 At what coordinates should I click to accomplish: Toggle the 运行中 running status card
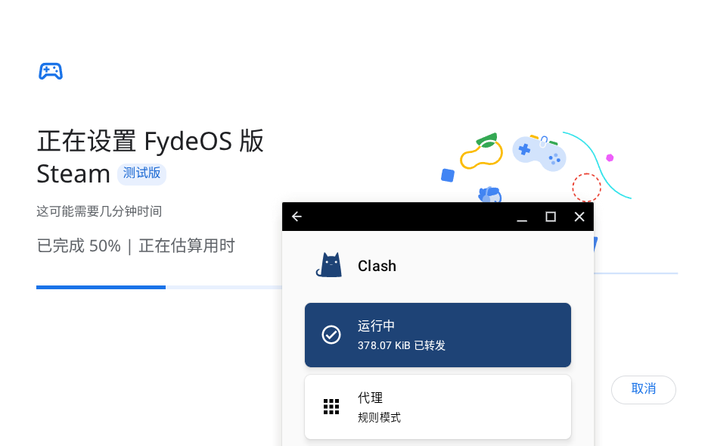[437, 335]
